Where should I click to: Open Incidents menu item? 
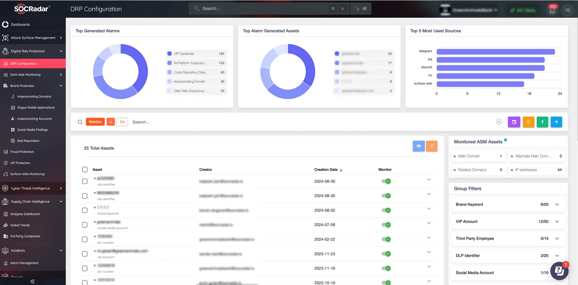pyautogui.click(x=33, y=250)
